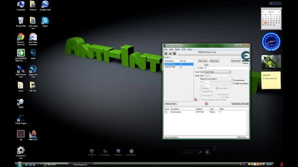Launch NBA 2K13 desktop shortcut
298x167 pixels.
point(33,135)
